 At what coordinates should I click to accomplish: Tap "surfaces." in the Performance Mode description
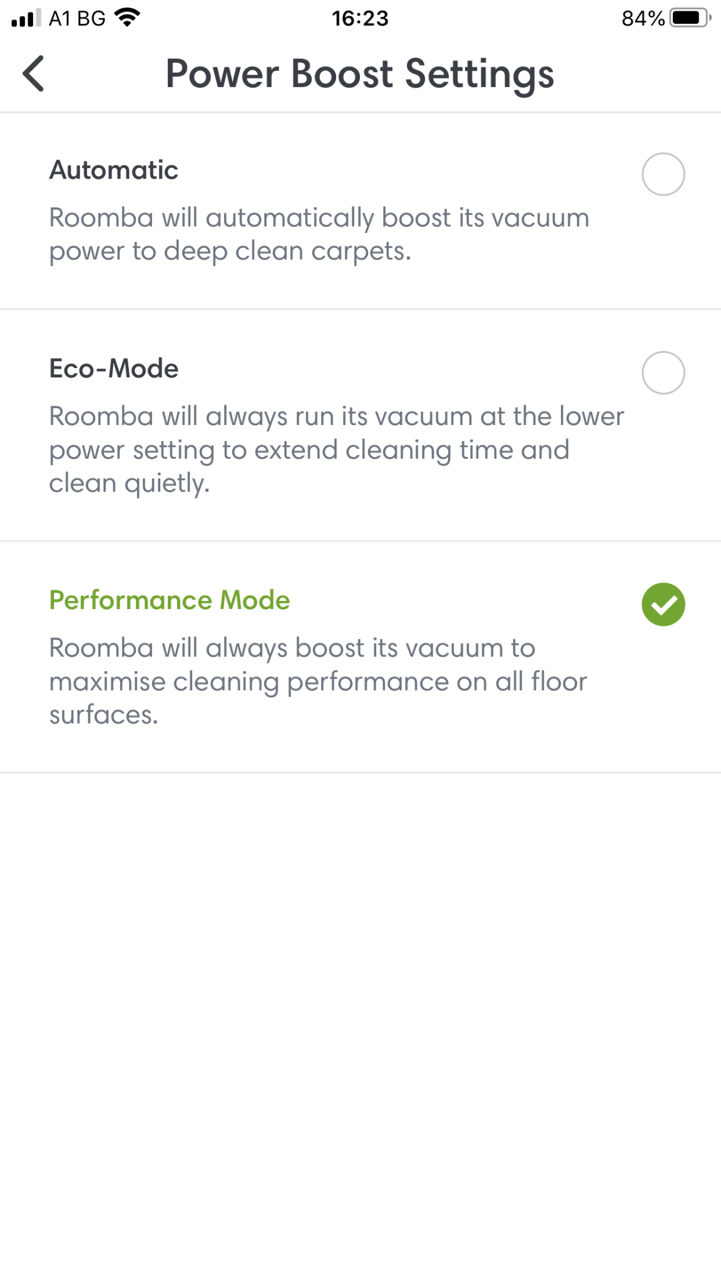coord(104,715)
